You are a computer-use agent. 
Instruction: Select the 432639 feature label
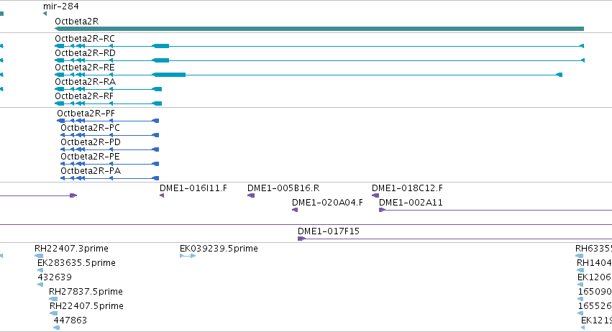pos(55,277)
